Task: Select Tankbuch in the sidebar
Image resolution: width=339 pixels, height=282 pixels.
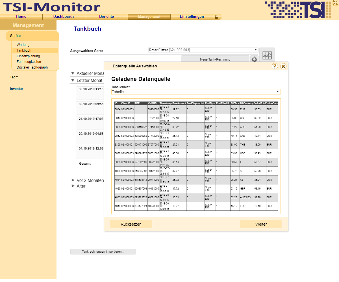Action: (35, 50)
